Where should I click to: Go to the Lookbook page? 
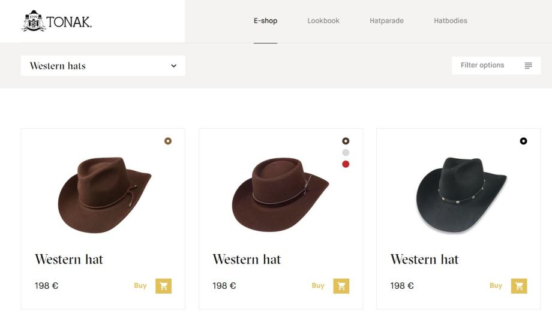tap(323, 21)
